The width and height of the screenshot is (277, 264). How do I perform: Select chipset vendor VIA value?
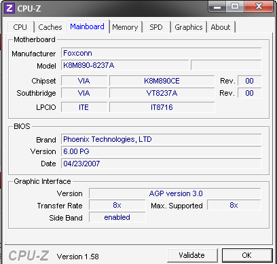(84, 81)
